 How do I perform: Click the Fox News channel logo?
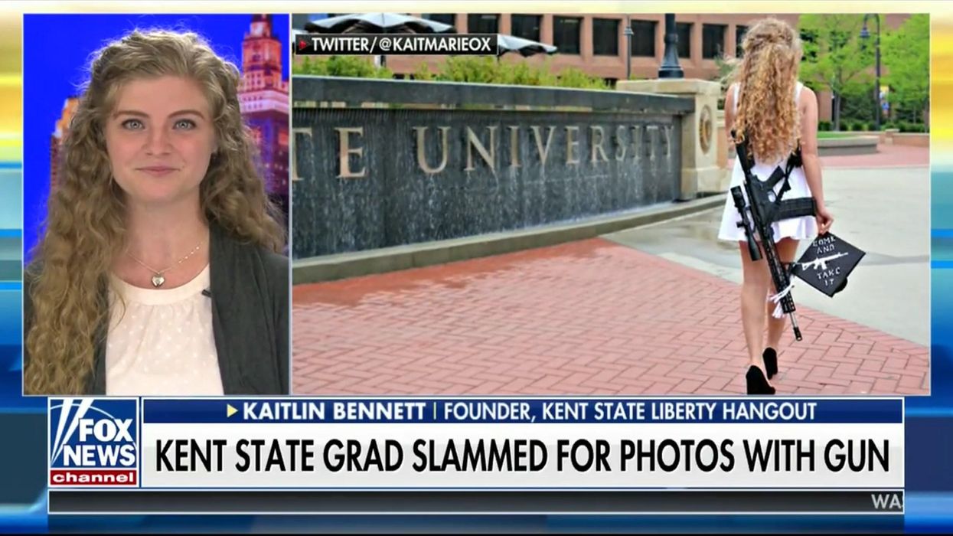(93, 442)
